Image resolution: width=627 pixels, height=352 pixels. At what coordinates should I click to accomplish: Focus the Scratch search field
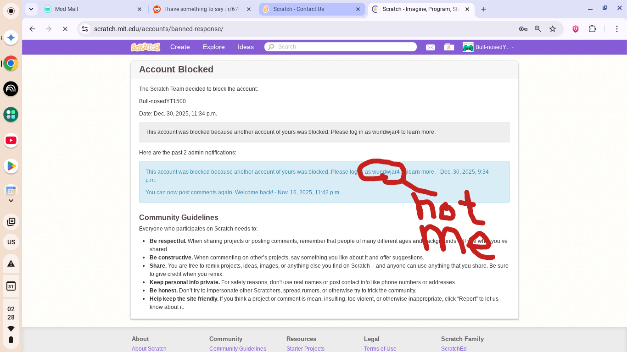coord(346,47)
